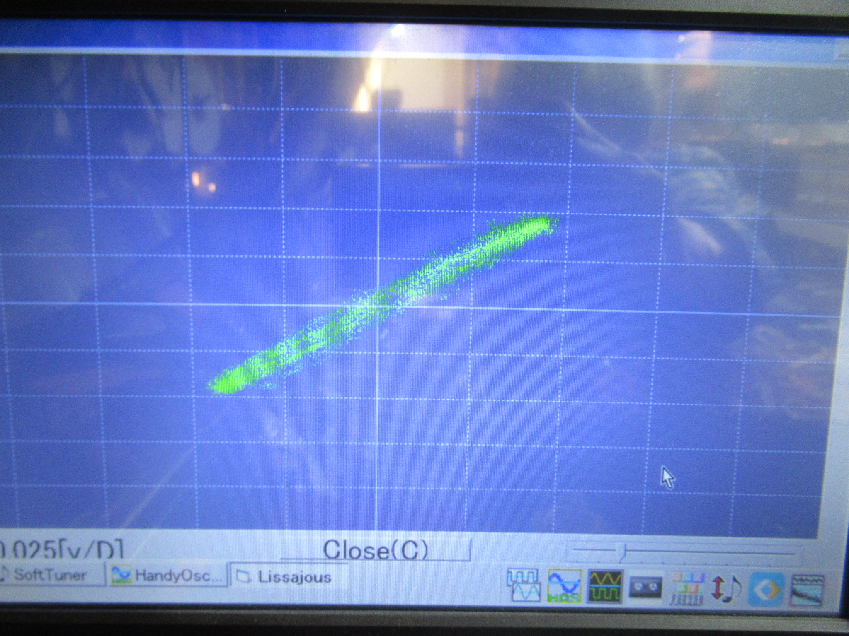
Task: Click the light blue angle brackets icon
Action: pos(767,590)
